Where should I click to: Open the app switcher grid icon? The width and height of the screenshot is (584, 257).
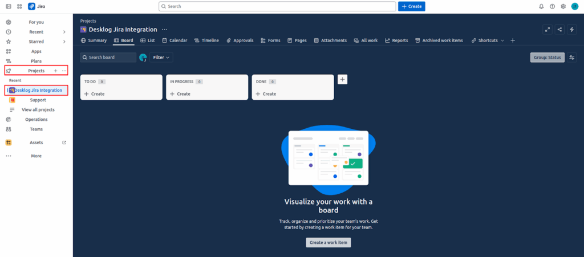[x=20, y=6]
